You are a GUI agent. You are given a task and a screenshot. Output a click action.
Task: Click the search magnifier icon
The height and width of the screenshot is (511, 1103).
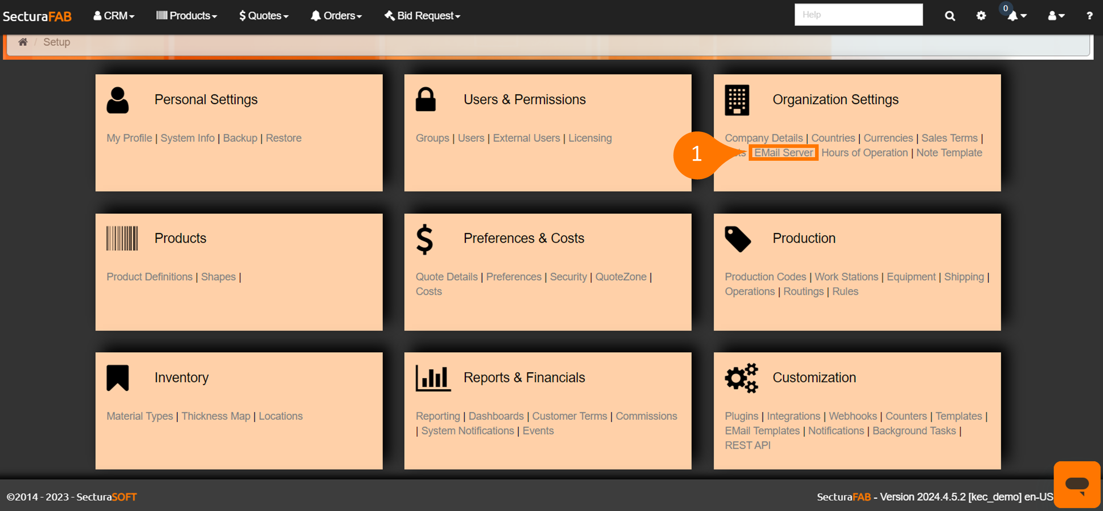pos(950,16)
